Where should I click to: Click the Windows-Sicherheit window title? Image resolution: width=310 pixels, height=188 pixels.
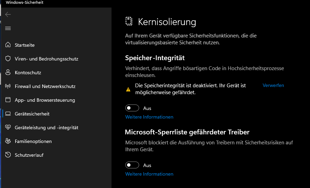coord(25,2)
